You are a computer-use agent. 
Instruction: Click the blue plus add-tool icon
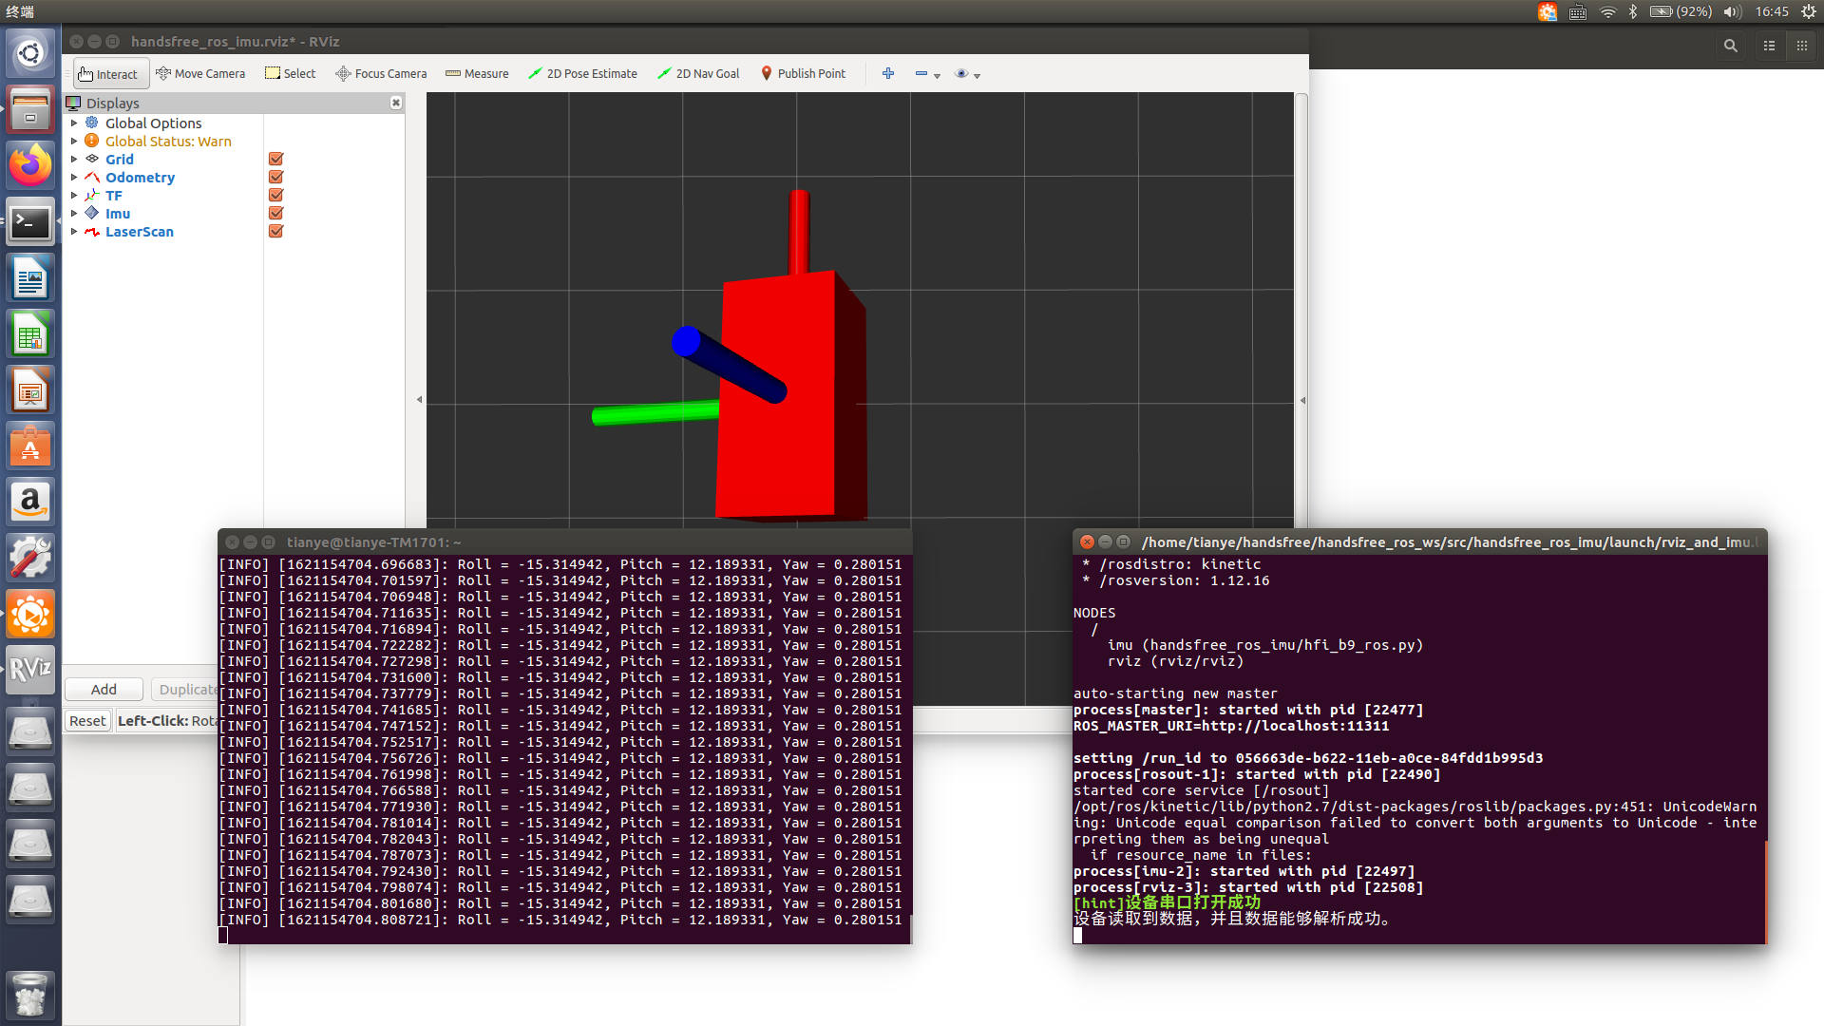[888, 73]
